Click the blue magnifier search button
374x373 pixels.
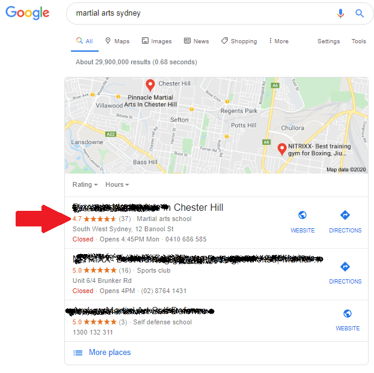point(360,13)
